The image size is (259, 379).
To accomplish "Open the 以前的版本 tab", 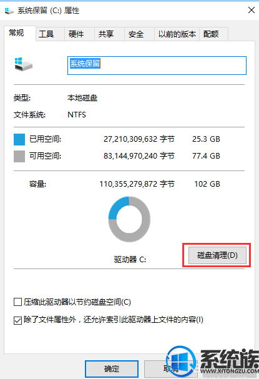I will click(177, 34).
